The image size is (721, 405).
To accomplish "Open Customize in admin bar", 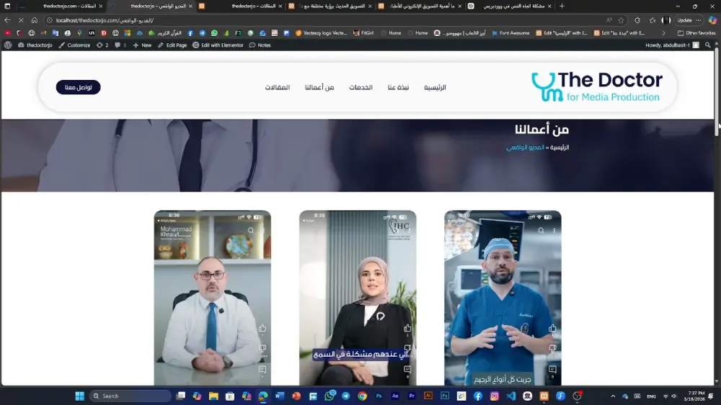I will pos(74,45).
